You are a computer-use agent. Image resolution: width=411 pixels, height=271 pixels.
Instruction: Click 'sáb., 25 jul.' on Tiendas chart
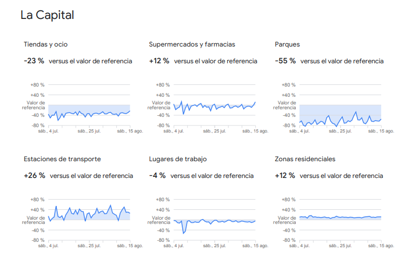[89, 131]
